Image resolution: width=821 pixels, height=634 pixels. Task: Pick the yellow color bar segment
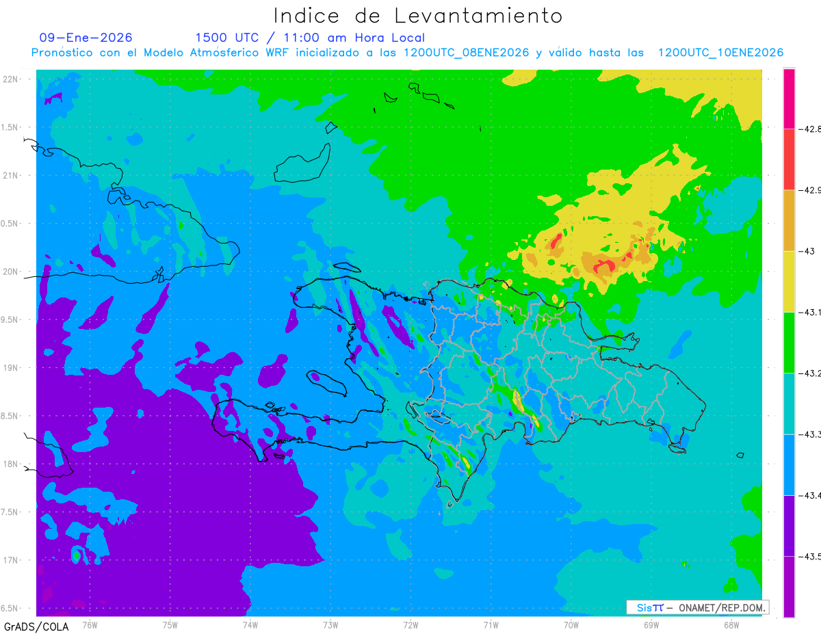(789, 282)
